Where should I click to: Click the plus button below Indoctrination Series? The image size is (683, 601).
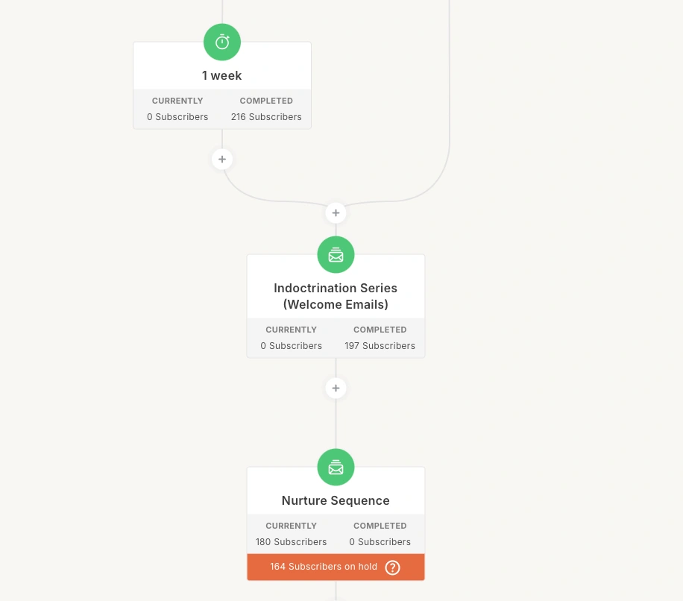[336, 388]
